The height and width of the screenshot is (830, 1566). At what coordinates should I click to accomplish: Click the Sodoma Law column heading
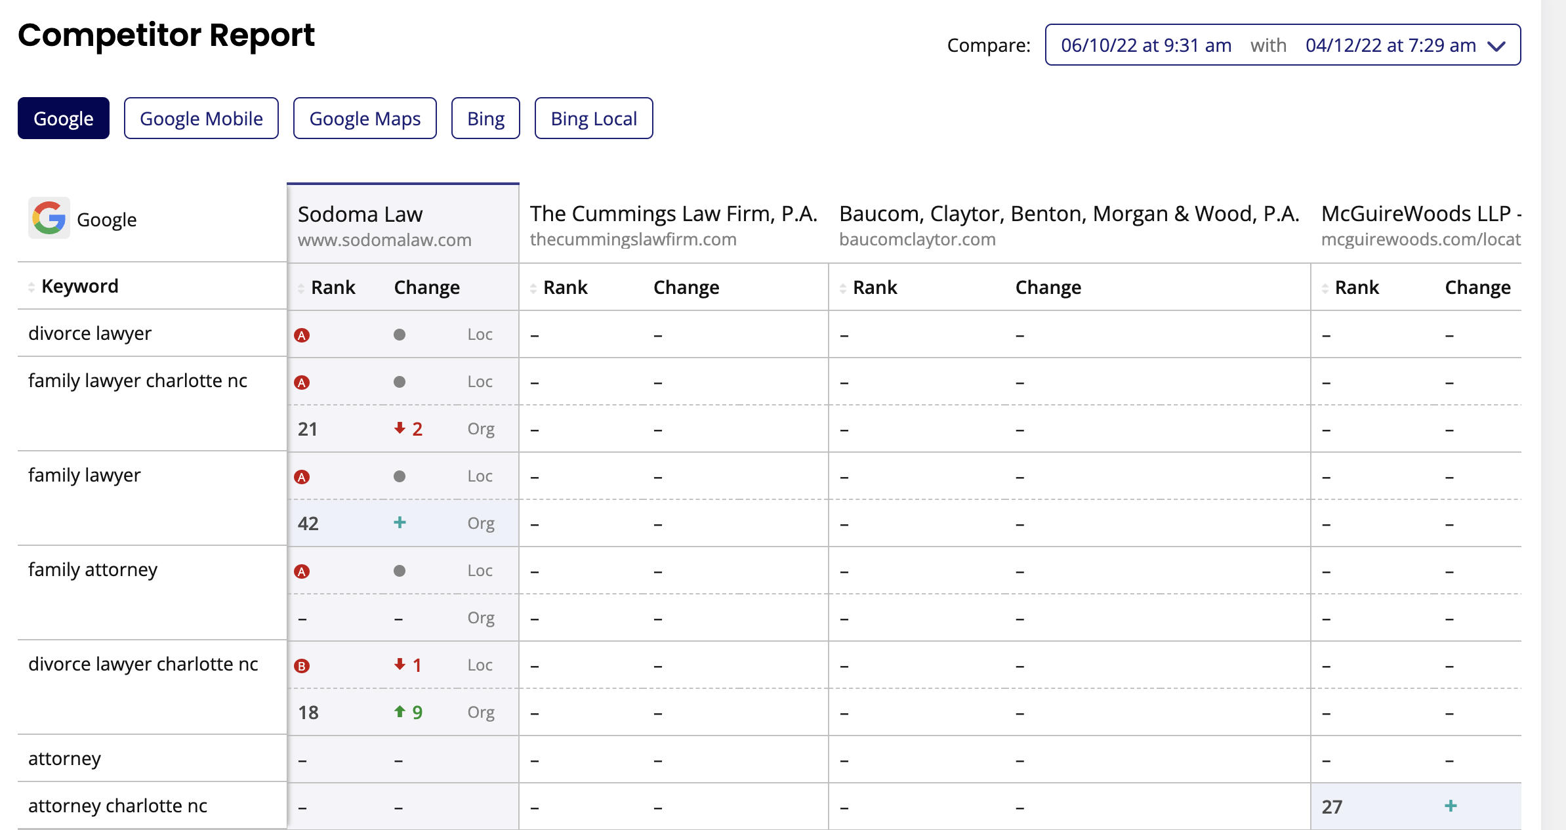pyautogui.click(x=360, y=214)
